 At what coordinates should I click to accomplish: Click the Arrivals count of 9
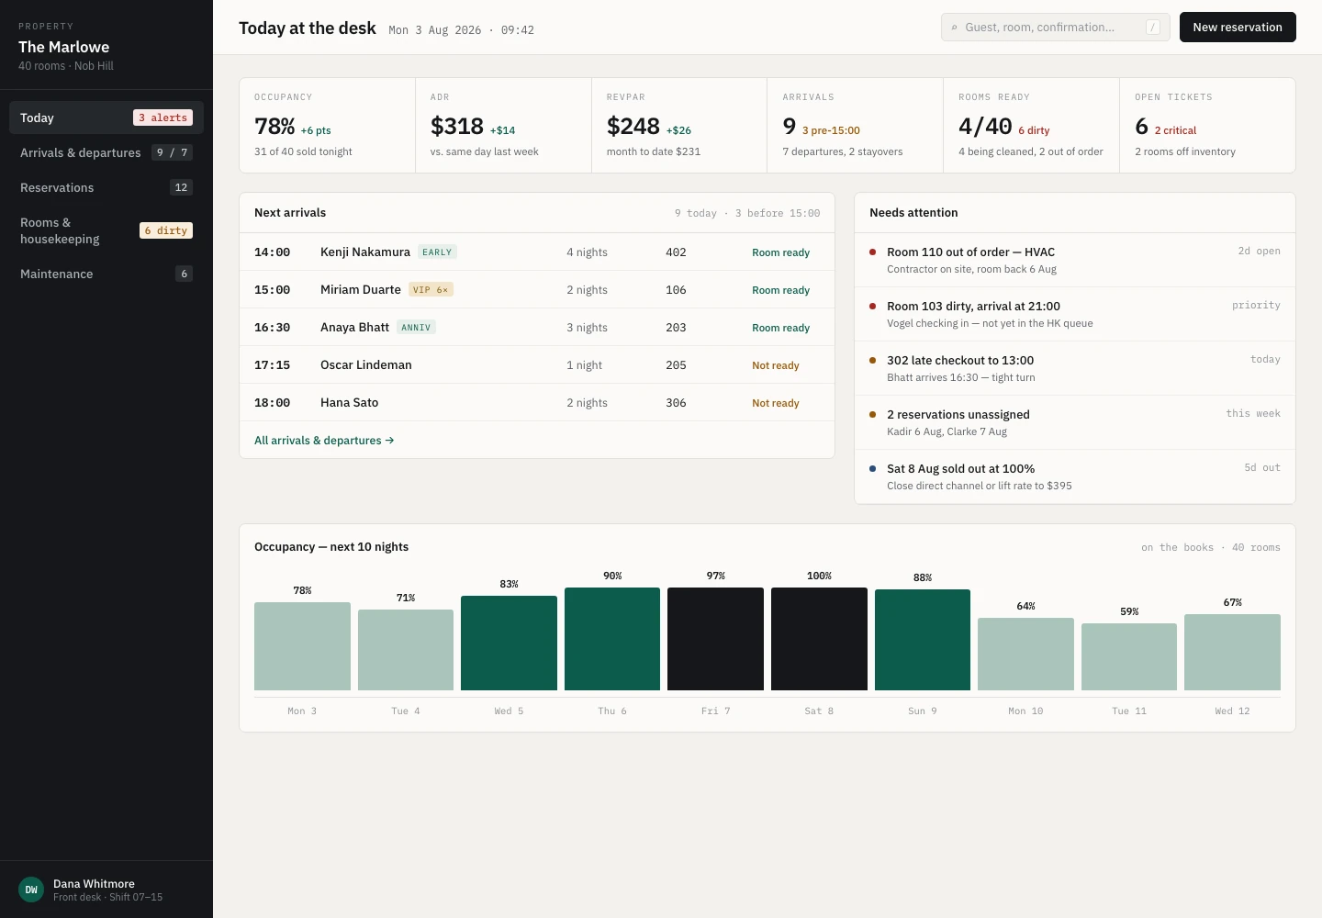[x=856, y=125]
